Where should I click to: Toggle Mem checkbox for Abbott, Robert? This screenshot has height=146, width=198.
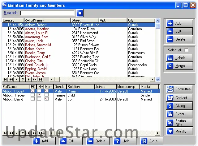tap(47, 91)
